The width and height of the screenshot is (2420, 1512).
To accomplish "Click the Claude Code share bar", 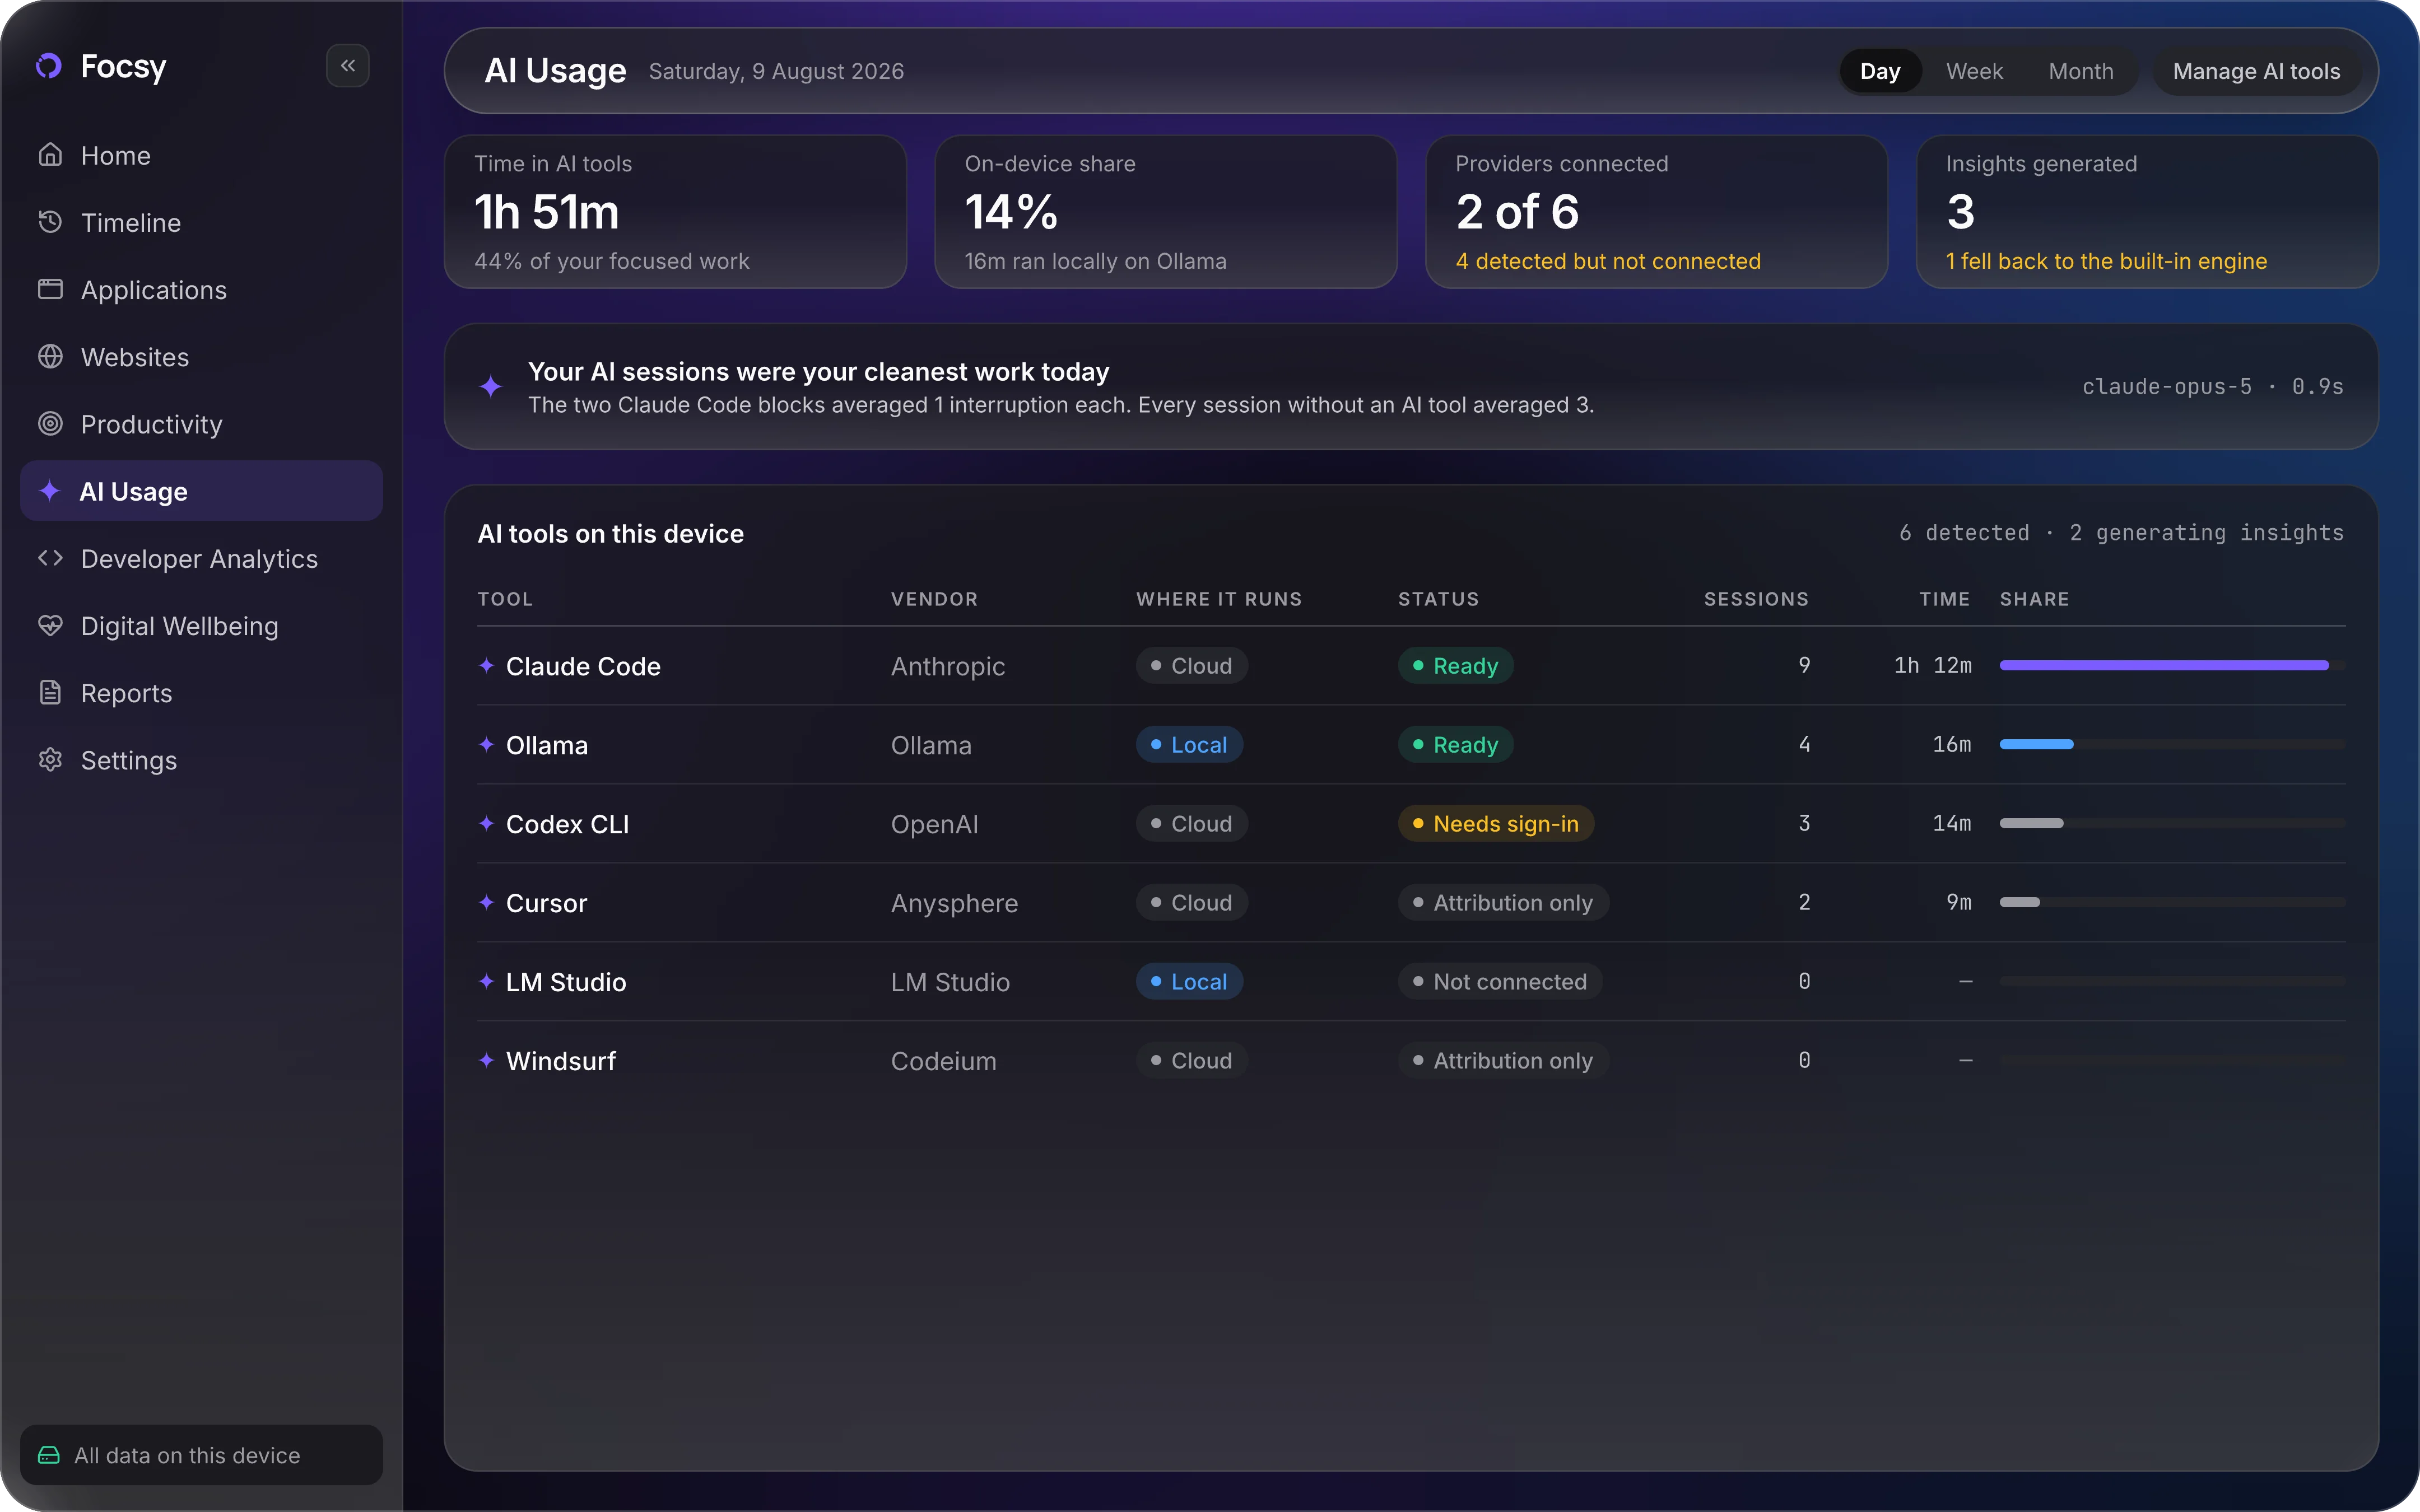I will tap(2172, 665).
